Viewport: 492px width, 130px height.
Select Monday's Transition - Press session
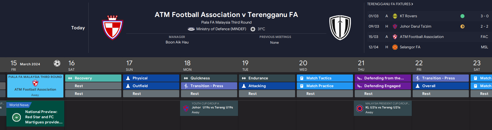point(209,86)
